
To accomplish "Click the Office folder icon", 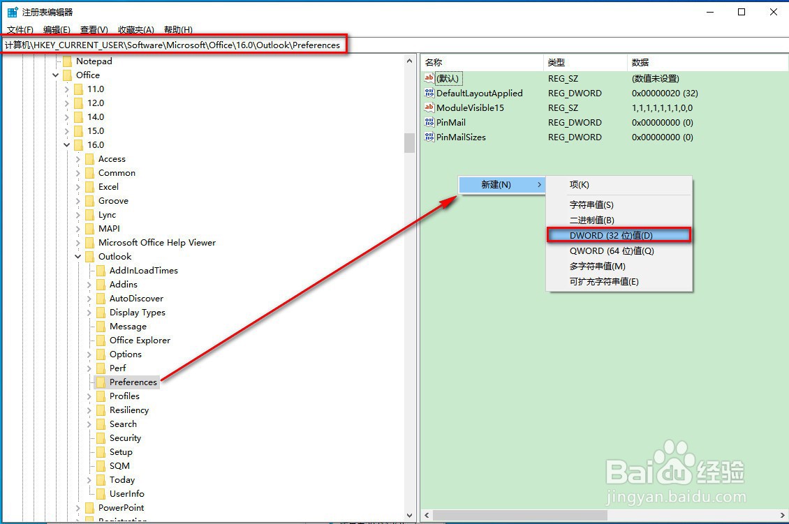I will click(68, 75).
